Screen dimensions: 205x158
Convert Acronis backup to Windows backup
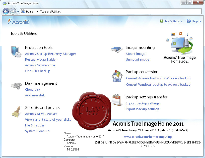click(x=158, y=78)
